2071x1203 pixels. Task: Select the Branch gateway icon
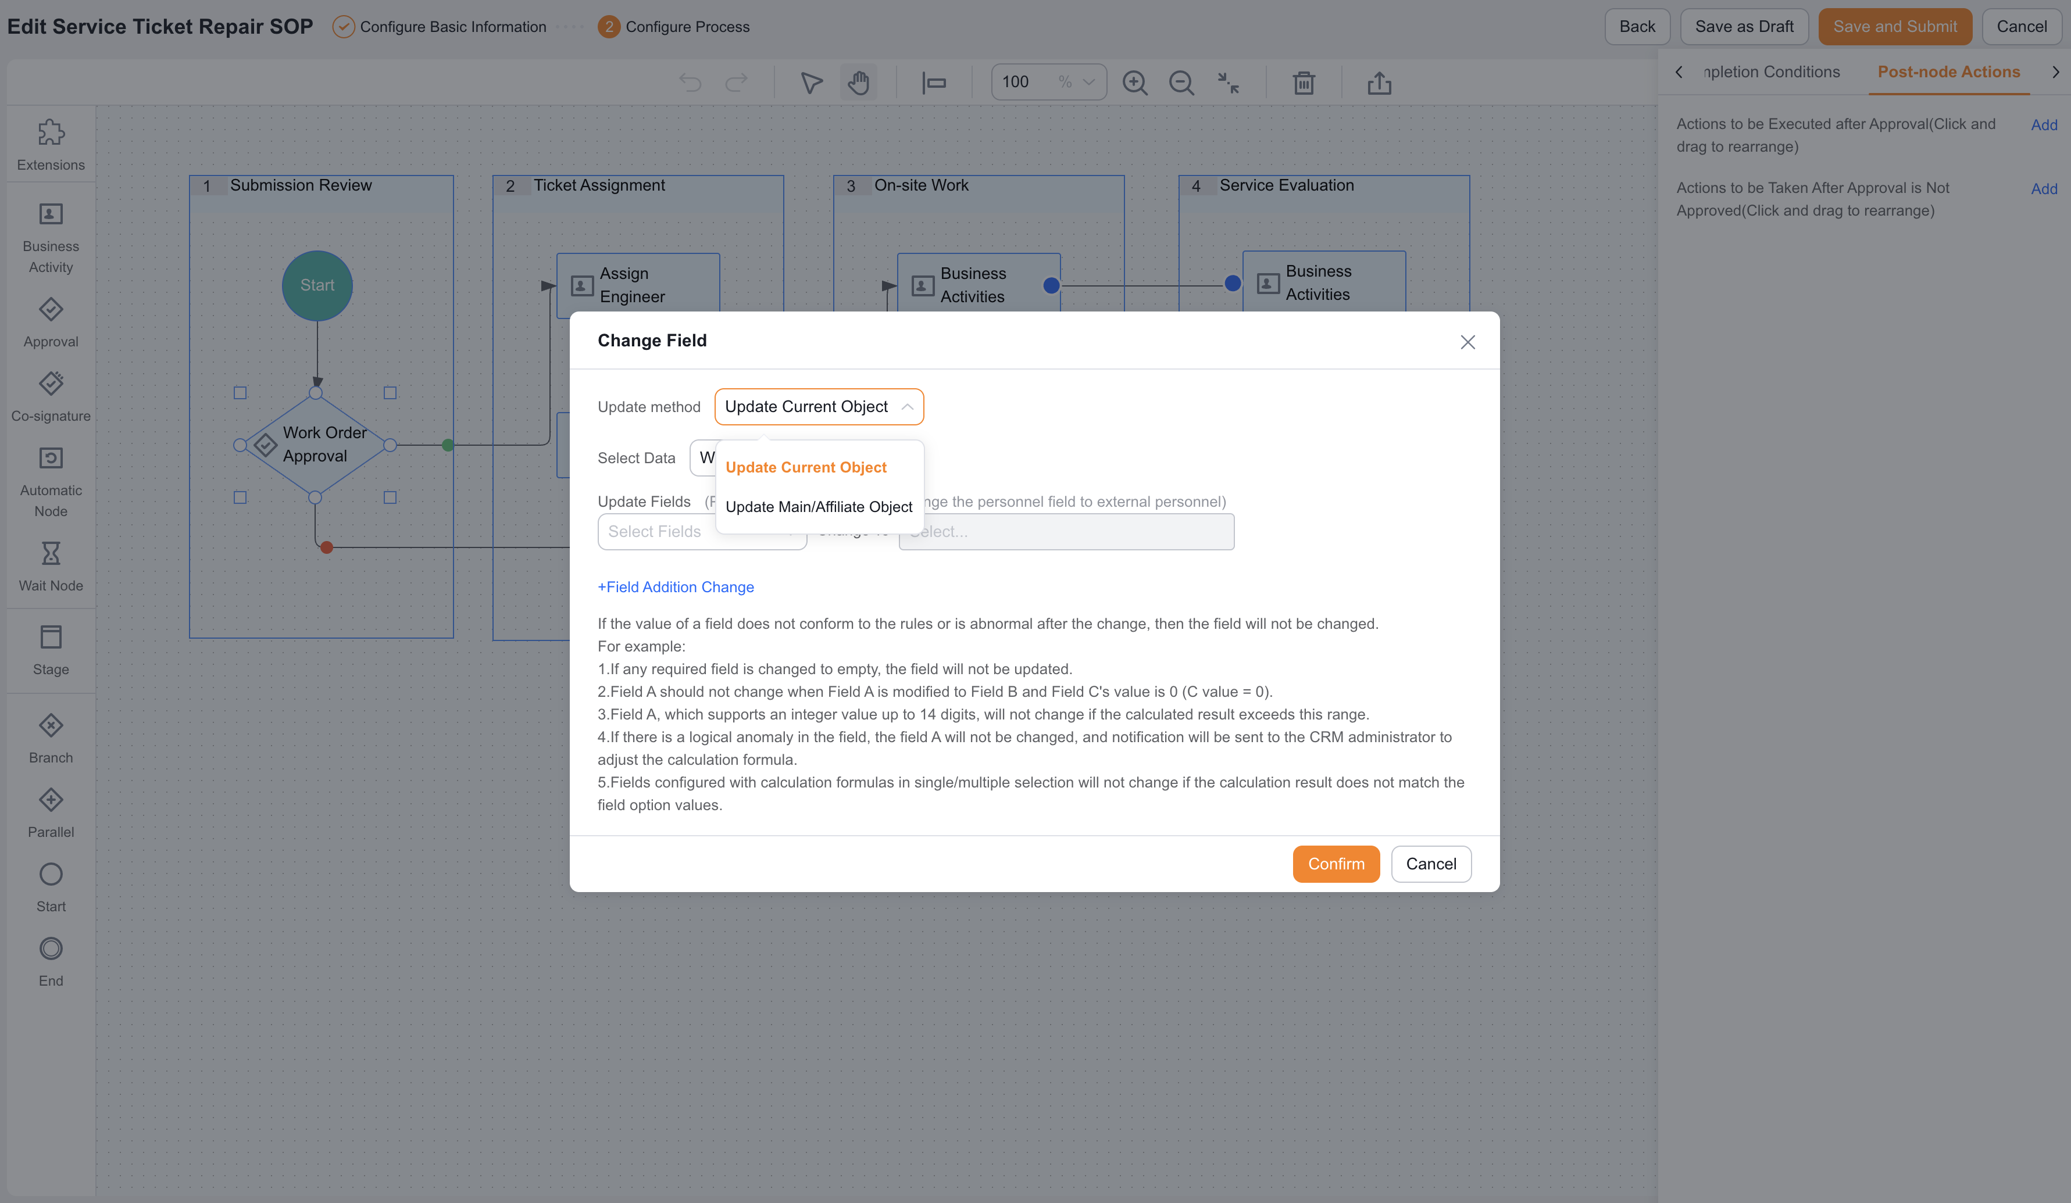point(51,726)
